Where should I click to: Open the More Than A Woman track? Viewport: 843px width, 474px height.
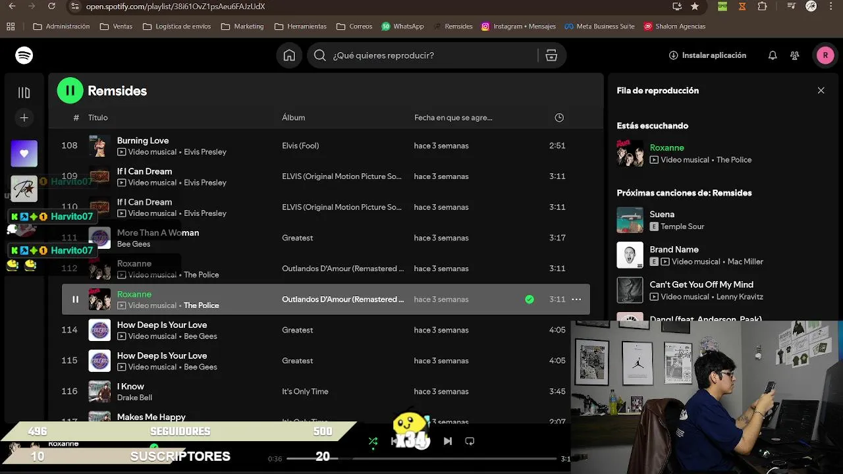[x=158, y=232]
